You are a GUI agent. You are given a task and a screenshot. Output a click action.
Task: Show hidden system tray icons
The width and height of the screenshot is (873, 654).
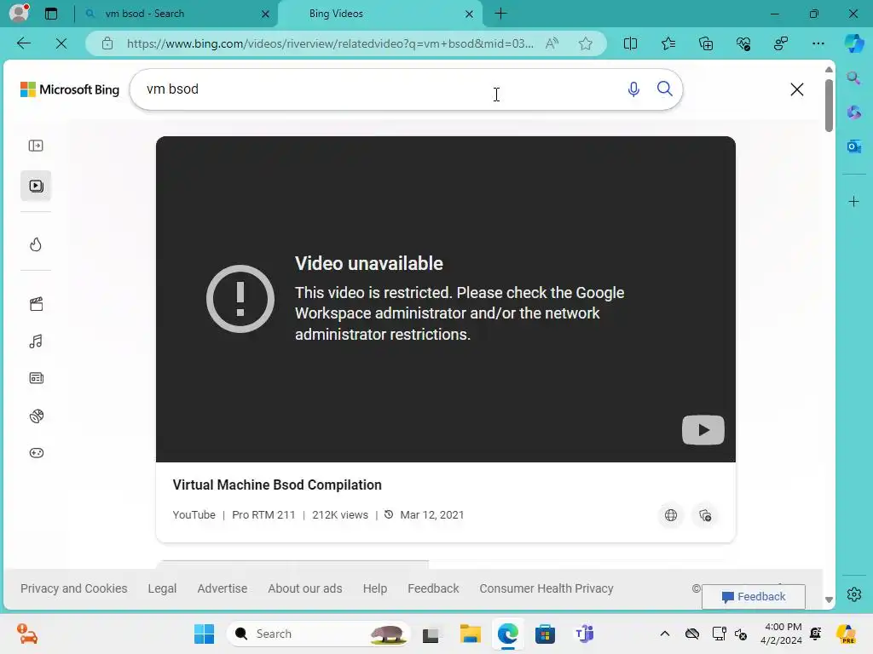[665, 634]
